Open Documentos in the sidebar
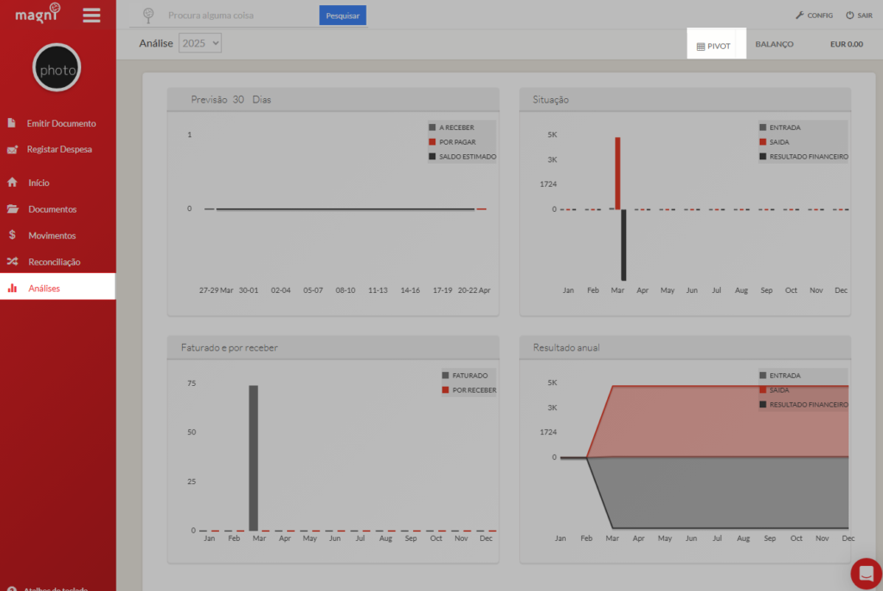 click(x=52, y=209)
